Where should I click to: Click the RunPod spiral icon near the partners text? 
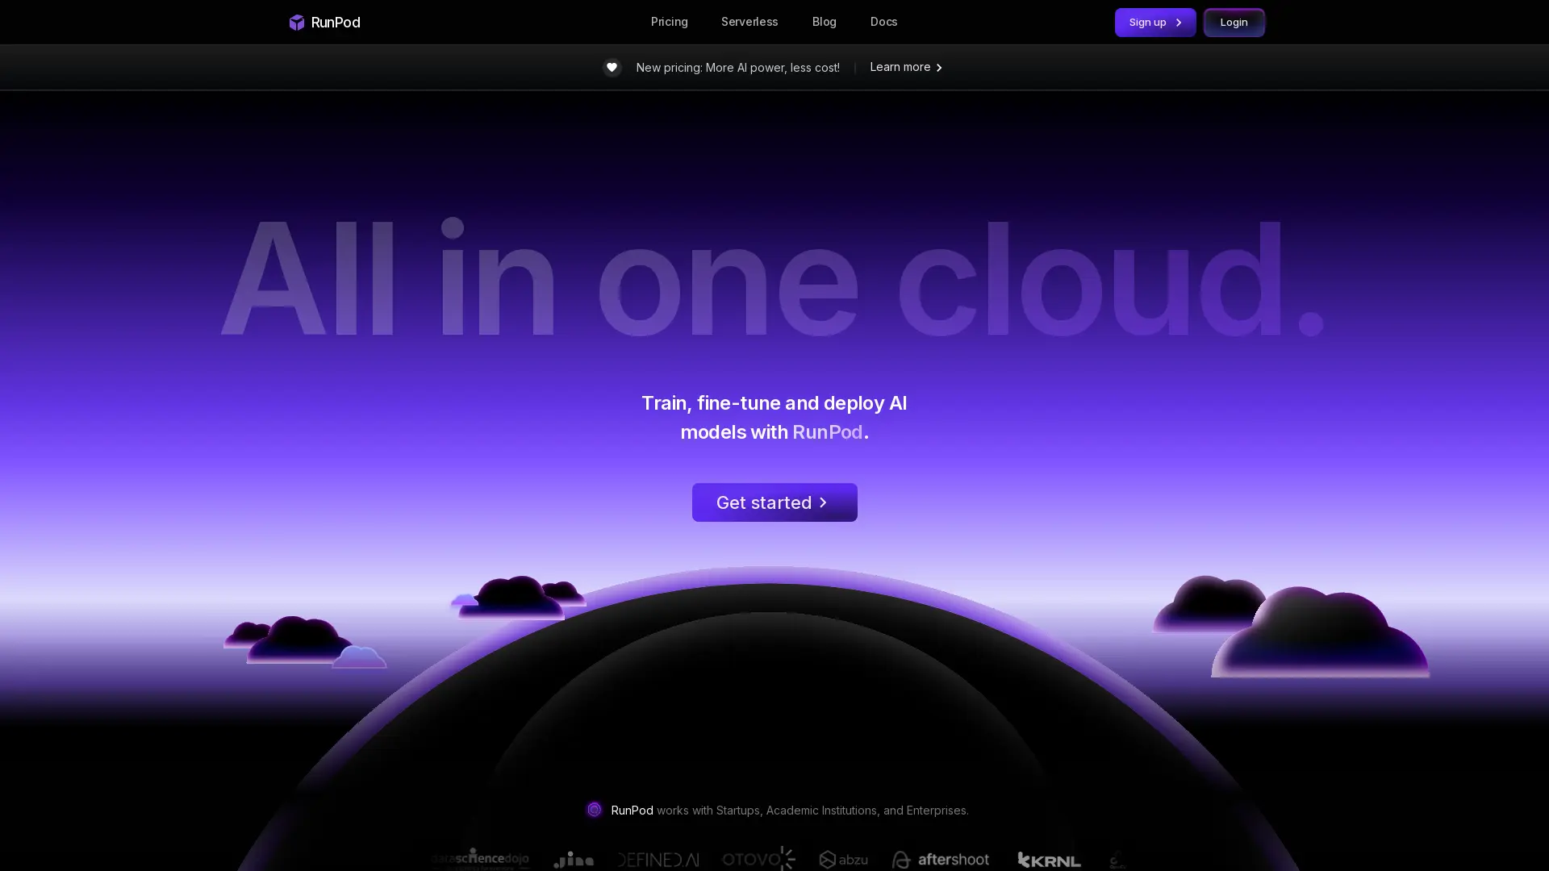point(595,810)
